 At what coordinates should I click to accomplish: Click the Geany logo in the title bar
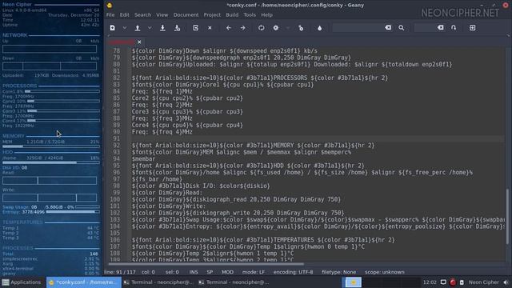(110, 6)
